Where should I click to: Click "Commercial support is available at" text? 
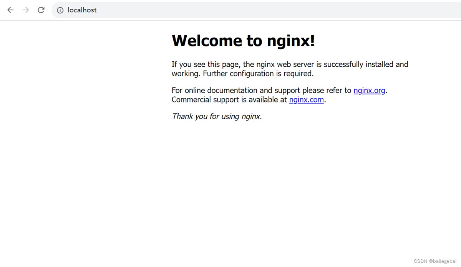[x=229, y=100]
